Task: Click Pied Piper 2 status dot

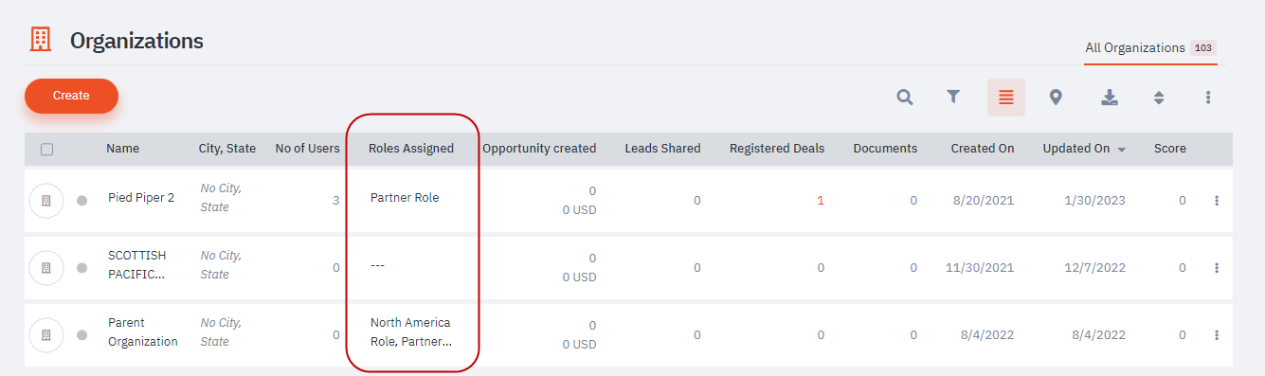Action: (x=82, y=200)
